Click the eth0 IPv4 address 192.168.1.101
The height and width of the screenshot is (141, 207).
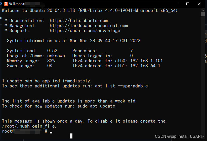pyautogui.click(x=146, y=61)
